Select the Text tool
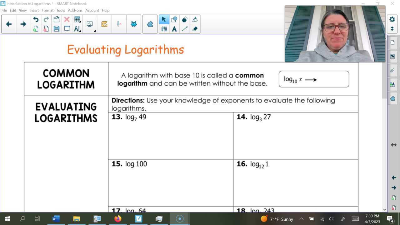This screenshot has width=400, height=225. [174, 29]
